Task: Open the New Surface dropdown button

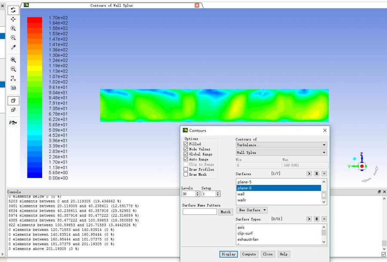Action: (252, 210)
